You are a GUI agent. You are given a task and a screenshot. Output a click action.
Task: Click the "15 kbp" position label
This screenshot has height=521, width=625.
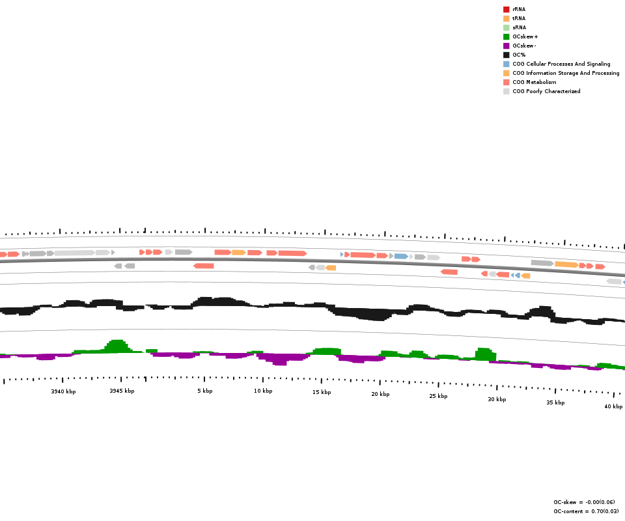(x=322, y=392)
